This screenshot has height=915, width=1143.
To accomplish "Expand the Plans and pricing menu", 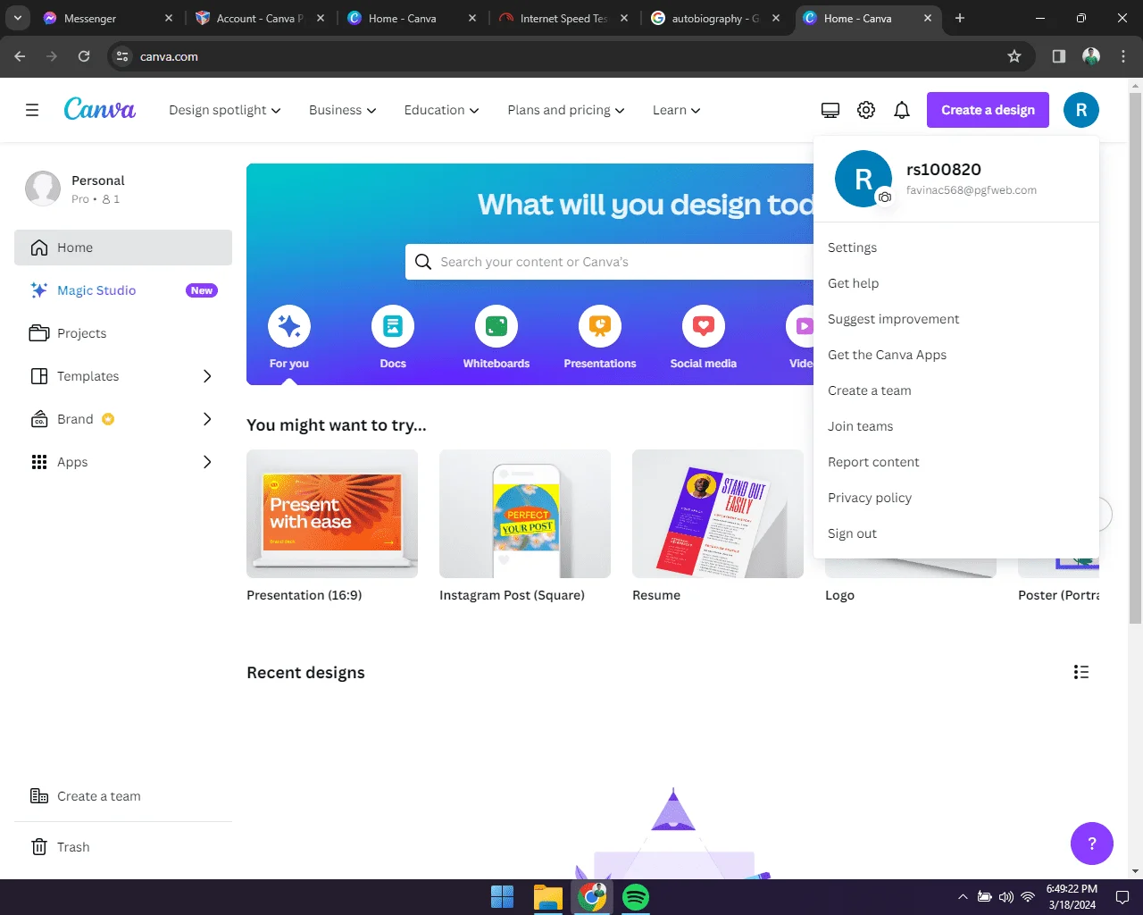I will coord(566,110).
